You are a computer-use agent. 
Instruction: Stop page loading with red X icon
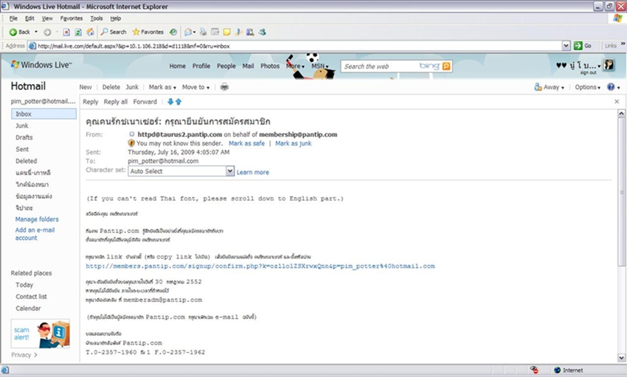coord(66,32)
